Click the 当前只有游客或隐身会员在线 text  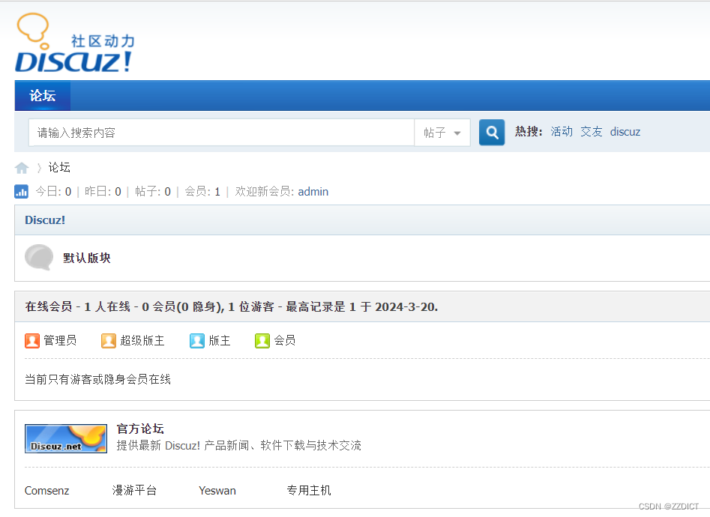click(x=97, y=379)
